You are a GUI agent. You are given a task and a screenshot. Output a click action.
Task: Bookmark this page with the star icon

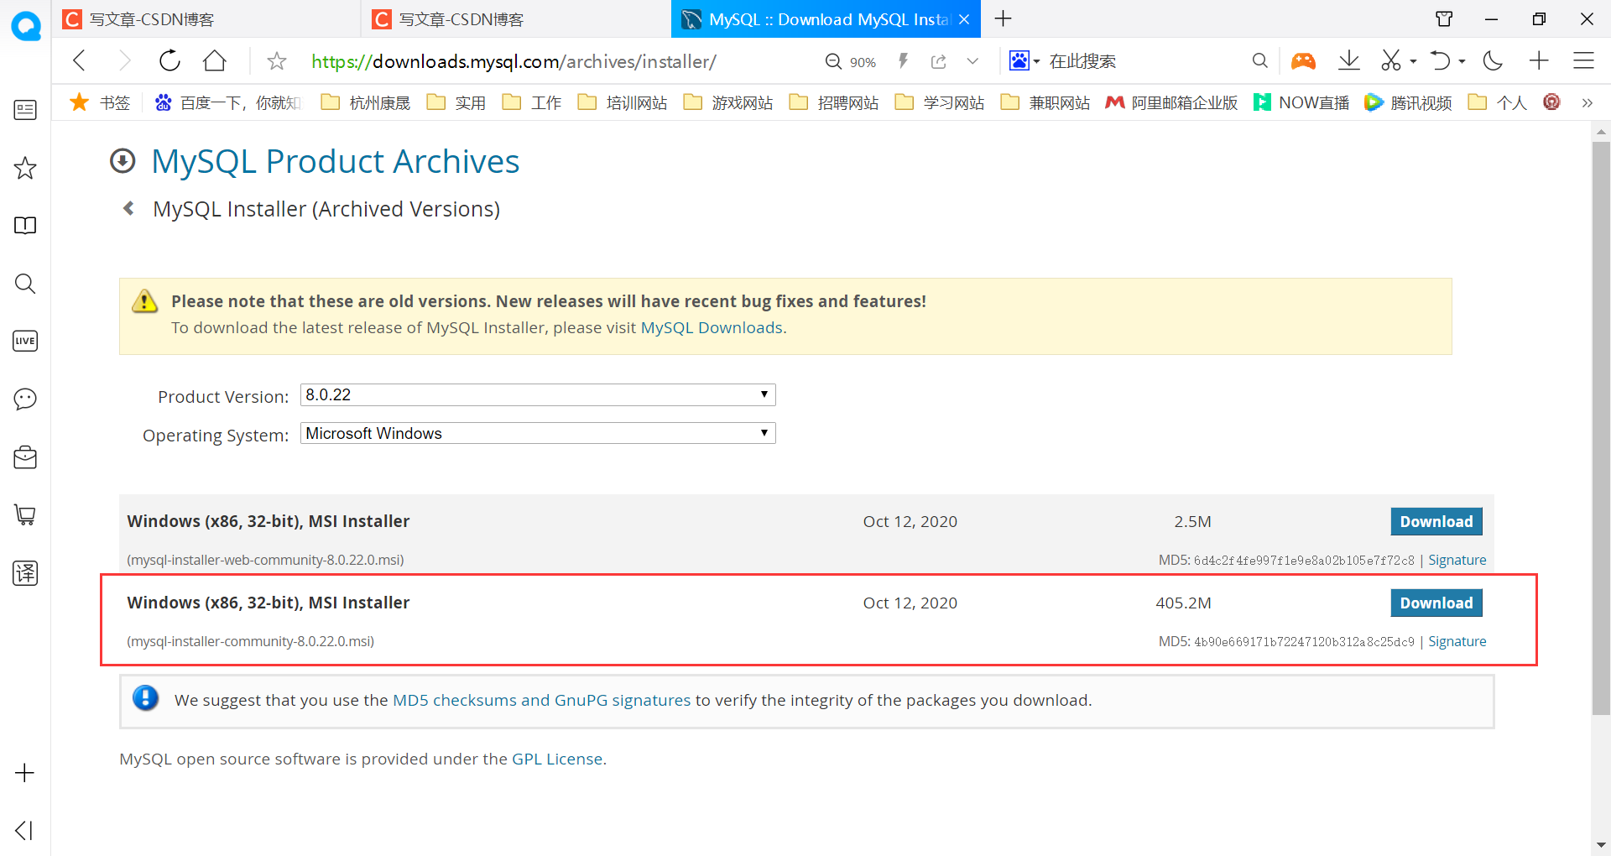pyautogui.click(x=277, y=60)
